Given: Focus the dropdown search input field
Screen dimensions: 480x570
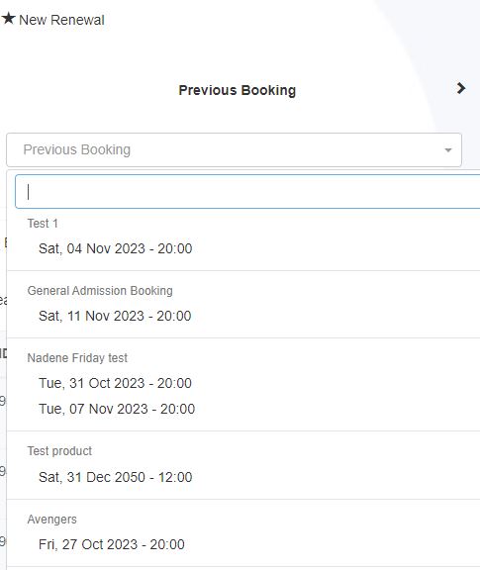Looking at the screenshot, I should point(247,192).
